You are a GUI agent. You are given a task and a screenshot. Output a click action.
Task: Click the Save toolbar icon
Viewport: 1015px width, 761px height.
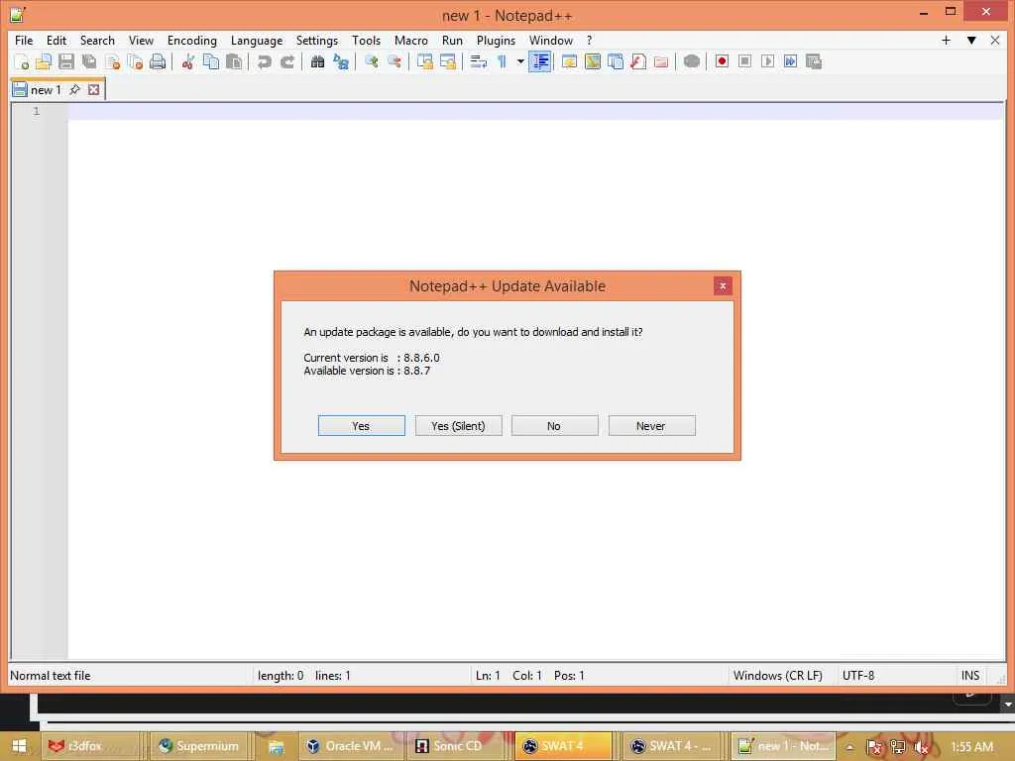pyautogui.click(x=66, y=62)
